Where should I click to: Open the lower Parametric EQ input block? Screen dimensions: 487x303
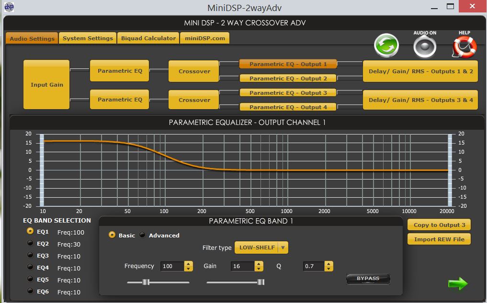120,100
